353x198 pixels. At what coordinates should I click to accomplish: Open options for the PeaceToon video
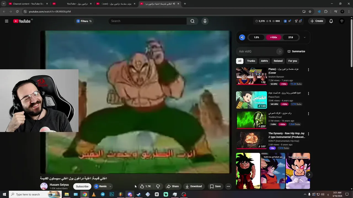[308, 94]
